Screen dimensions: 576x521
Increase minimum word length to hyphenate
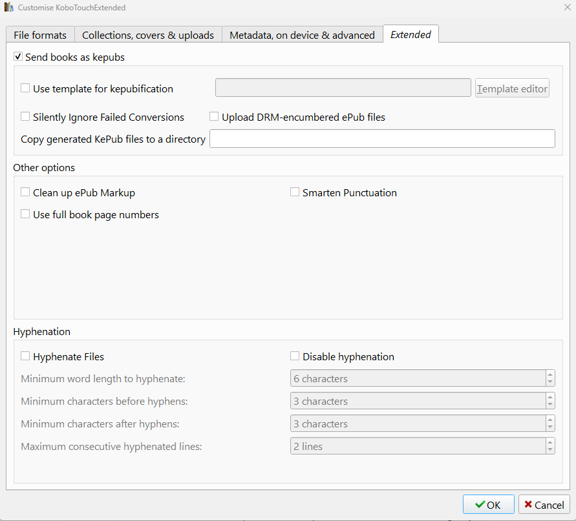550,374
